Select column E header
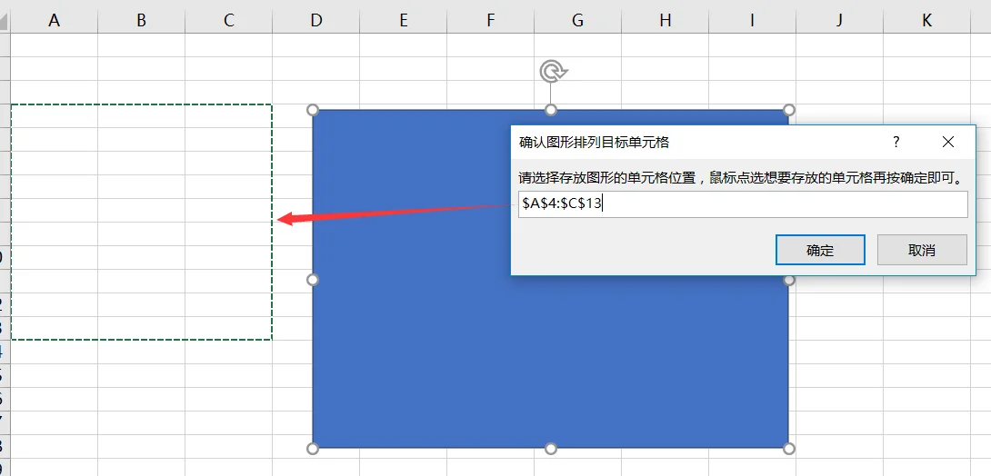The image size is (991, 476). (404, 20)
